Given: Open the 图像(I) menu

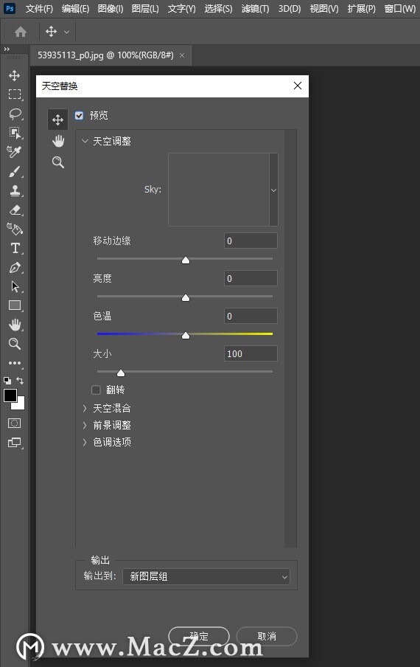Looking at the screenshot, I should pyautogui.click(x=110, y=9).
